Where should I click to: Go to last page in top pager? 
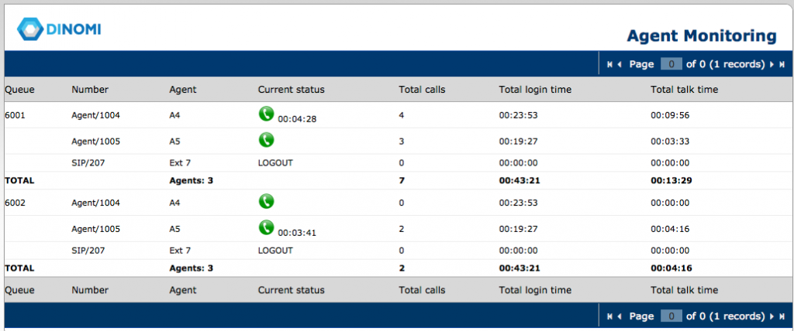782,65
